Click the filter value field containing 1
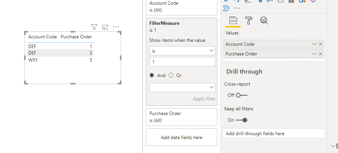This screenshot has height=153, width=338. pyautogui.click(x=182, y=62)
